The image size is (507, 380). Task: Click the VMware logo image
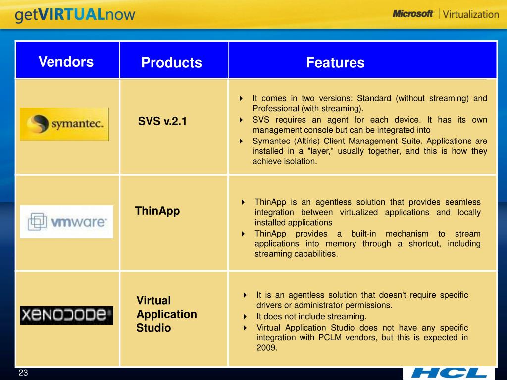point(66,222)
